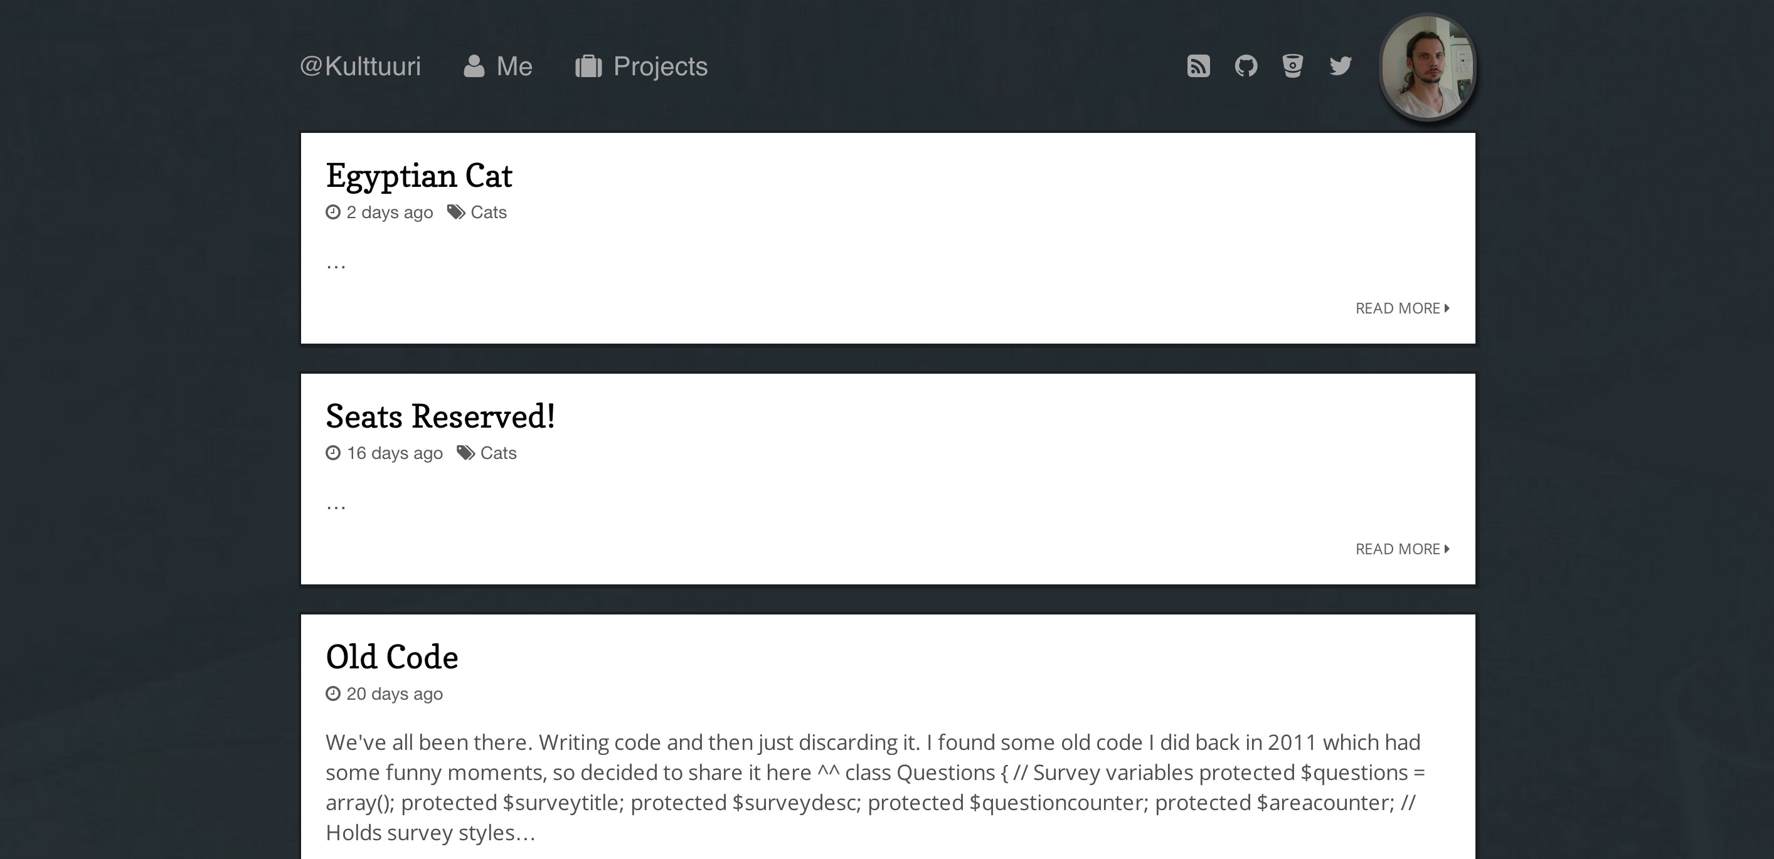
Task: Open the Twitter bird icon
Action: (x=1340, y=66)
